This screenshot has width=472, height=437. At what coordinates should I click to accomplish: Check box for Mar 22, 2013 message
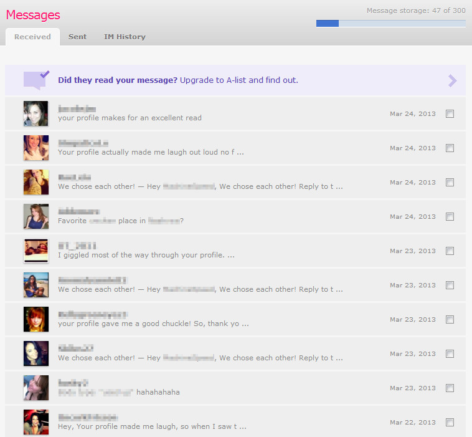(450, 423)
